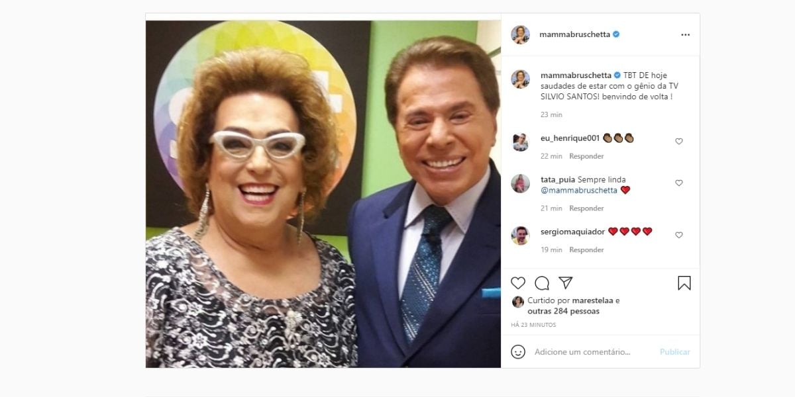Reply to tata_puia's comment
This screenshot has height=397, width=795.
click(586, 208)
